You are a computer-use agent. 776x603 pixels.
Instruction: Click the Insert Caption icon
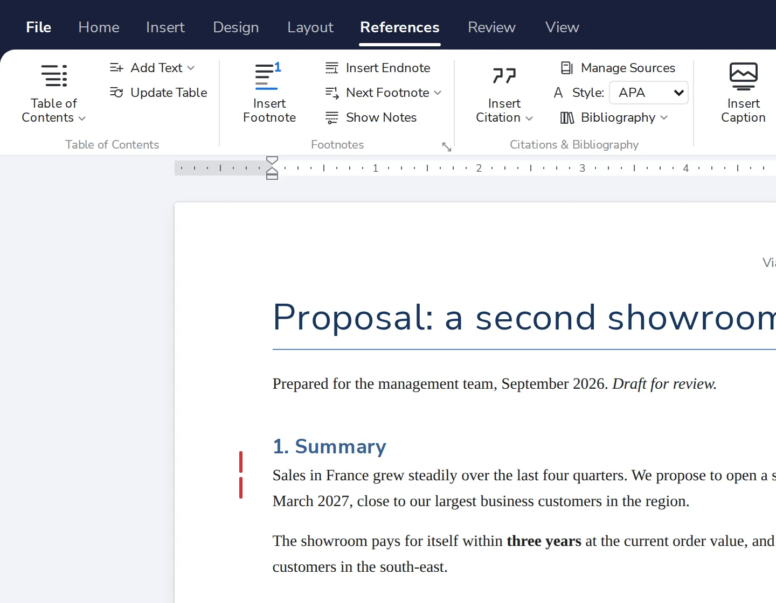[744, 76]
